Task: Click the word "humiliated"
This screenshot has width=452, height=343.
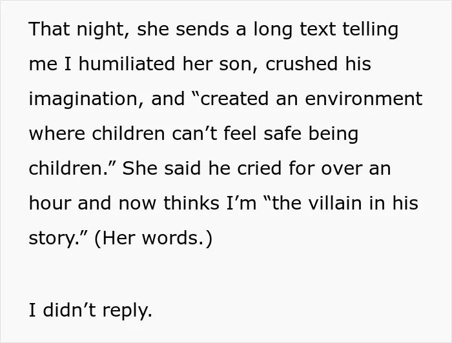Action: [127, 64]
